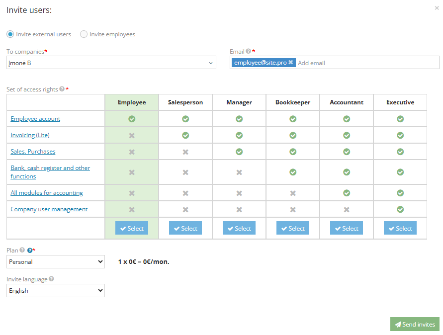Click Executive checkmark for Company user management
Screen dimensions: 443x335
point(400,209)
